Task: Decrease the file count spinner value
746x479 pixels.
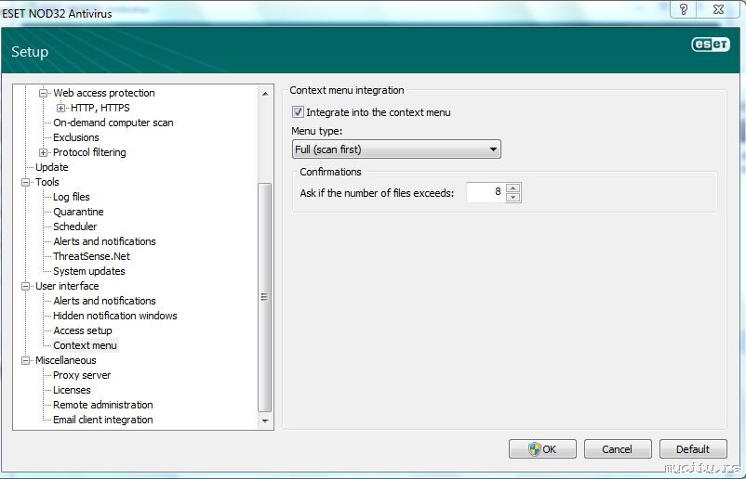Action: click(513, 197)
